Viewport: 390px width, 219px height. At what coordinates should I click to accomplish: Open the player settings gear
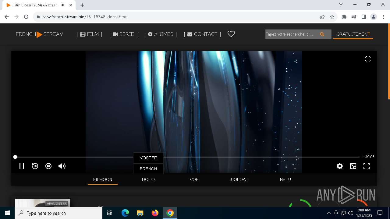[340, 166]
